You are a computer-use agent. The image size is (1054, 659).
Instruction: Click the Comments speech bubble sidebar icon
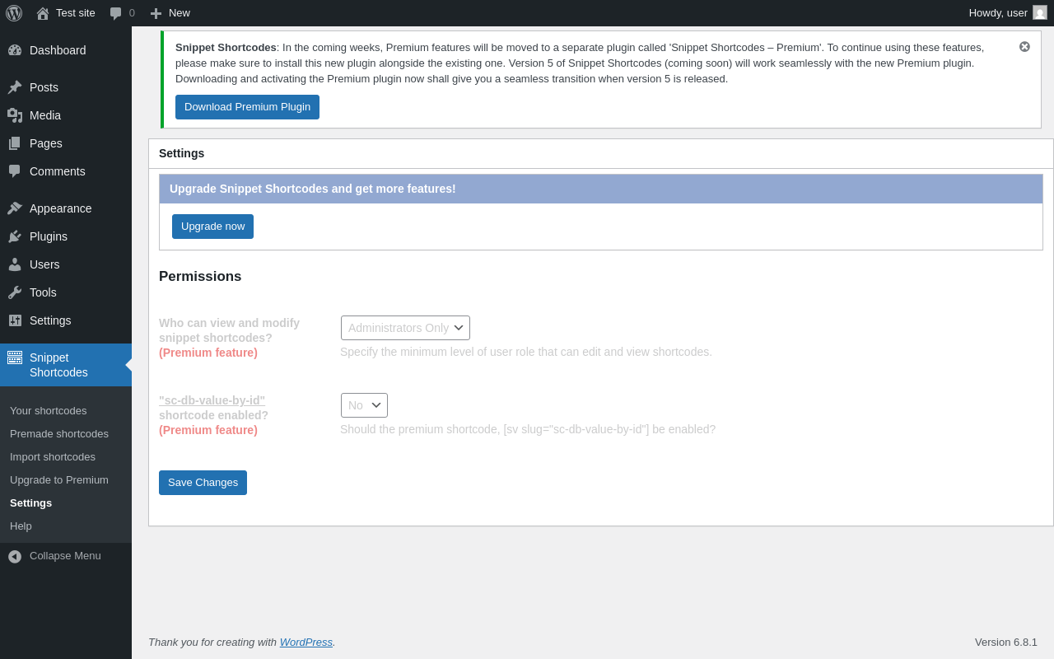coord(15,171)
